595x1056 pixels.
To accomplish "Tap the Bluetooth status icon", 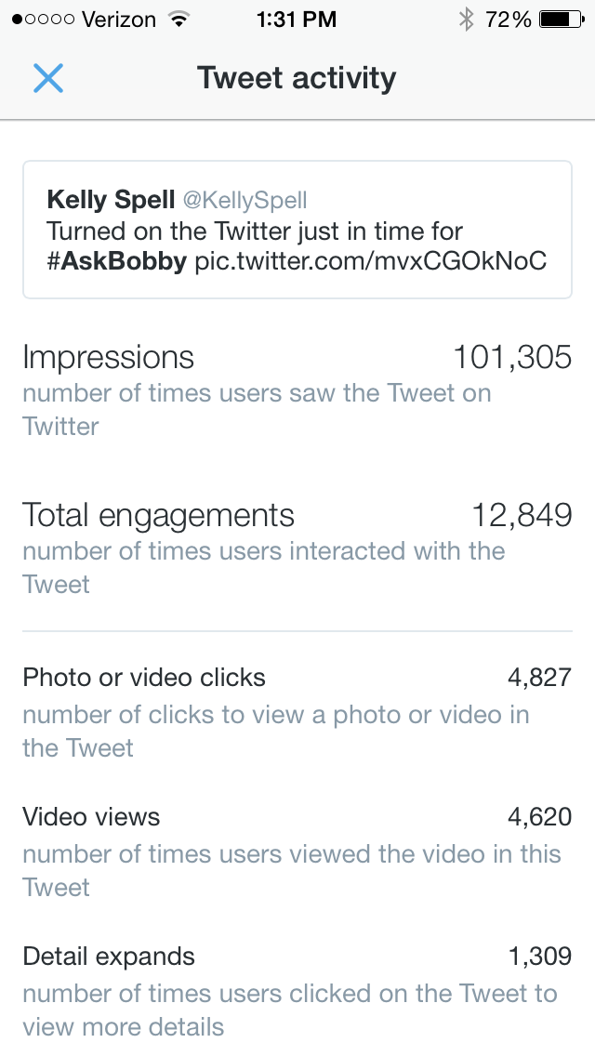I will point(466,20).
